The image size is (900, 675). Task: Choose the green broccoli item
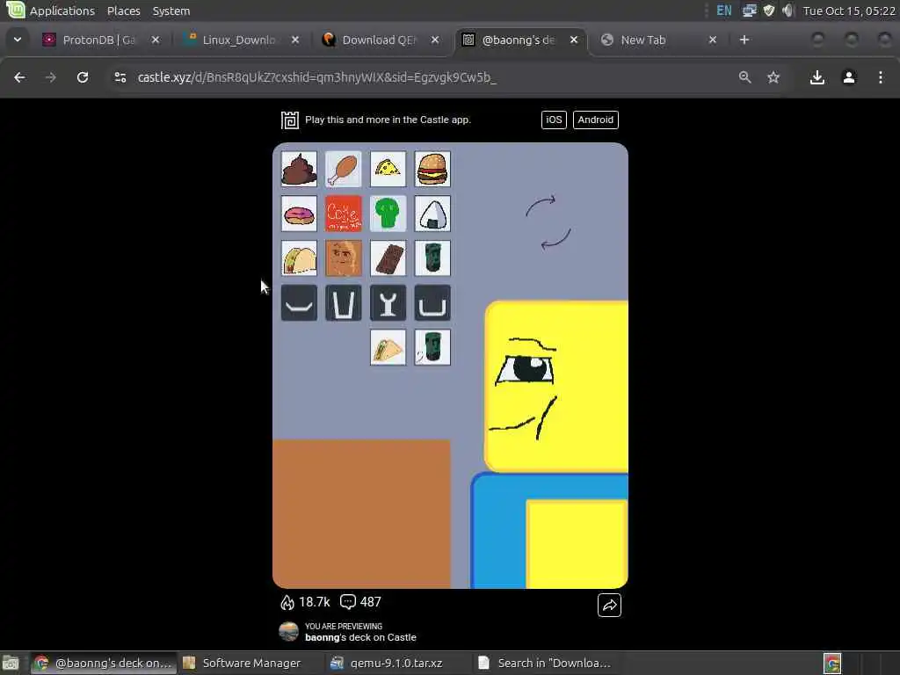388,214
